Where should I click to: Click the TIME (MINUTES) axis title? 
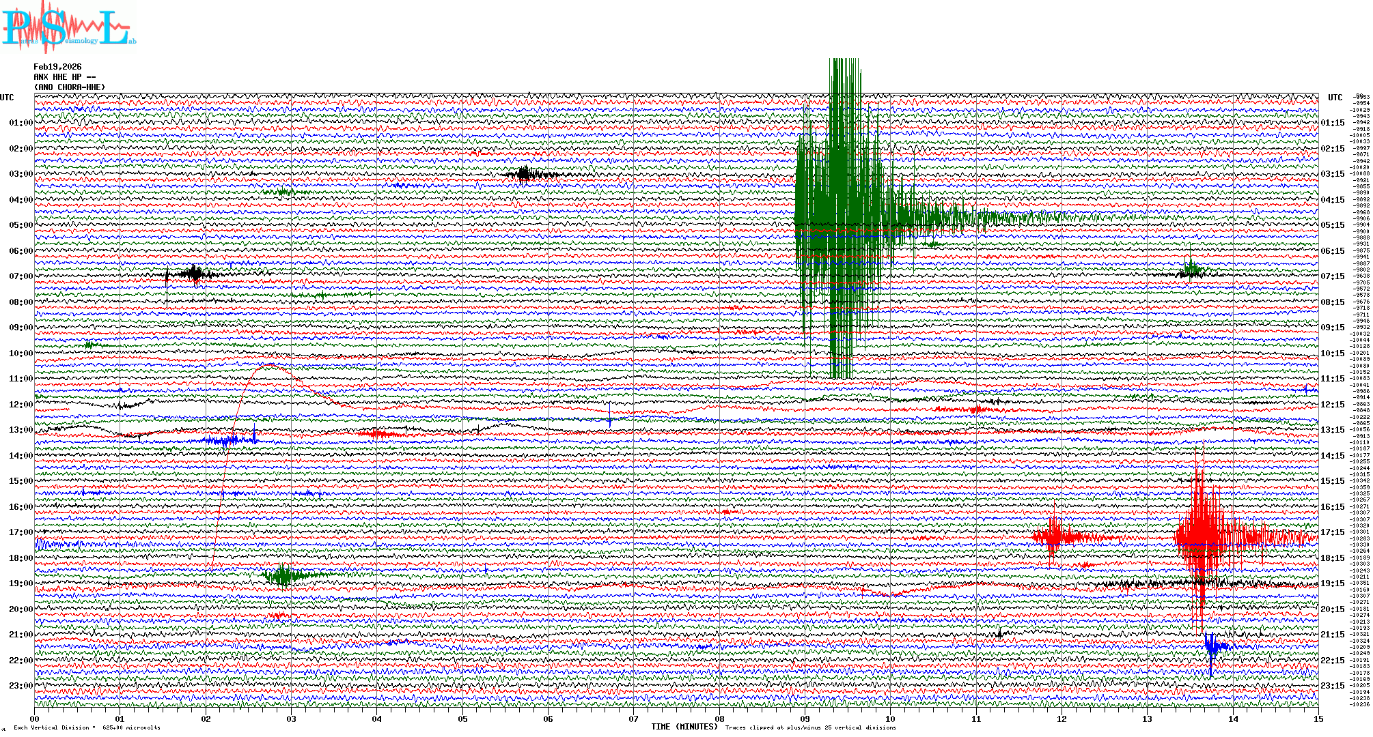pyautogui.click(x=684, y=727)
